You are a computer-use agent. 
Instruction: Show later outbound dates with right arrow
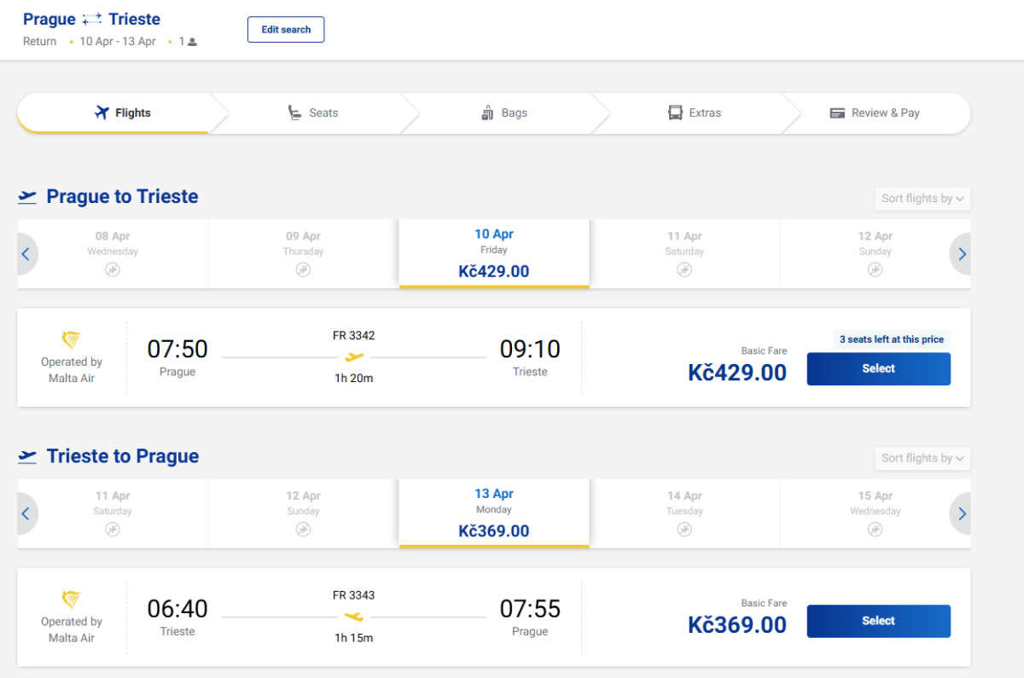[962, 254]
